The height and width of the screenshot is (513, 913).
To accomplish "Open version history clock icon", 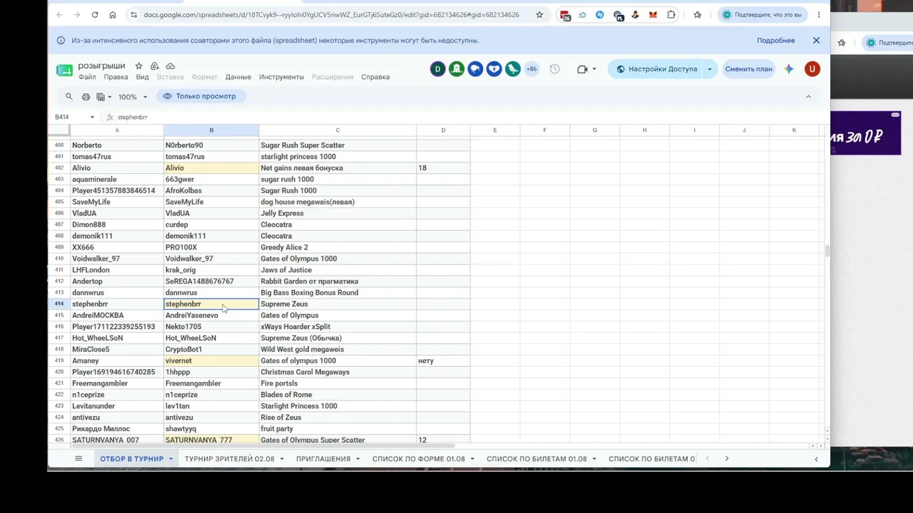I will 555,69.
